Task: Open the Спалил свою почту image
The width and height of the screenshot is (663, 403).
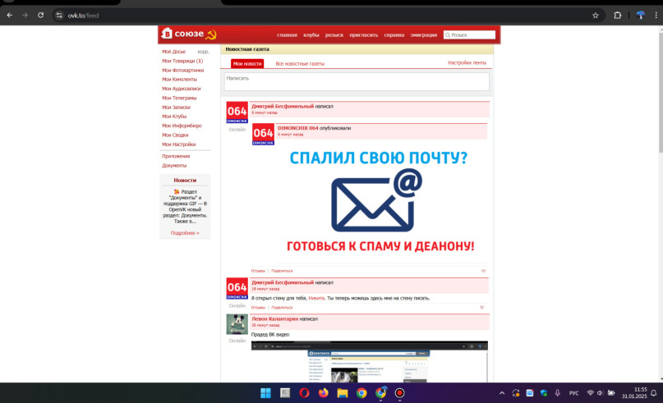Action: pyautogui.click(x=380, y=202)
